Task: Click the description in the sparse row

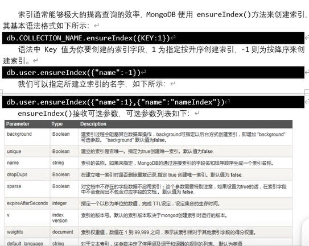Action: click(x=184, y=189)
